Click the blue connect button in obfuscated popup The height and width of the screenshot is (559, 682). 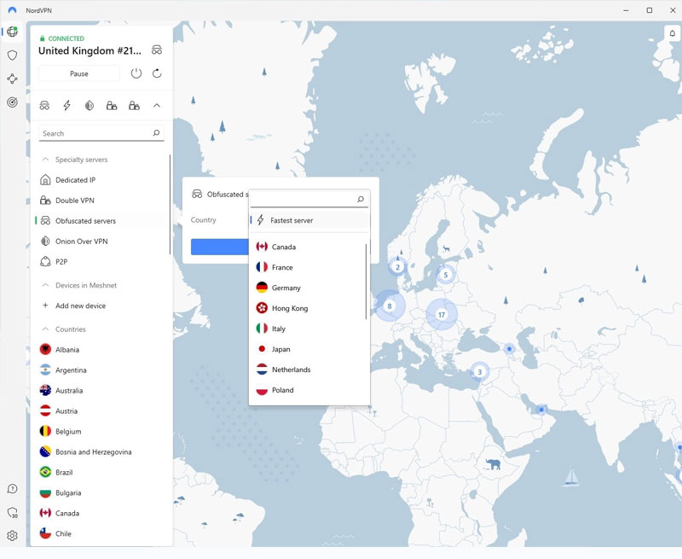(220, 247)
